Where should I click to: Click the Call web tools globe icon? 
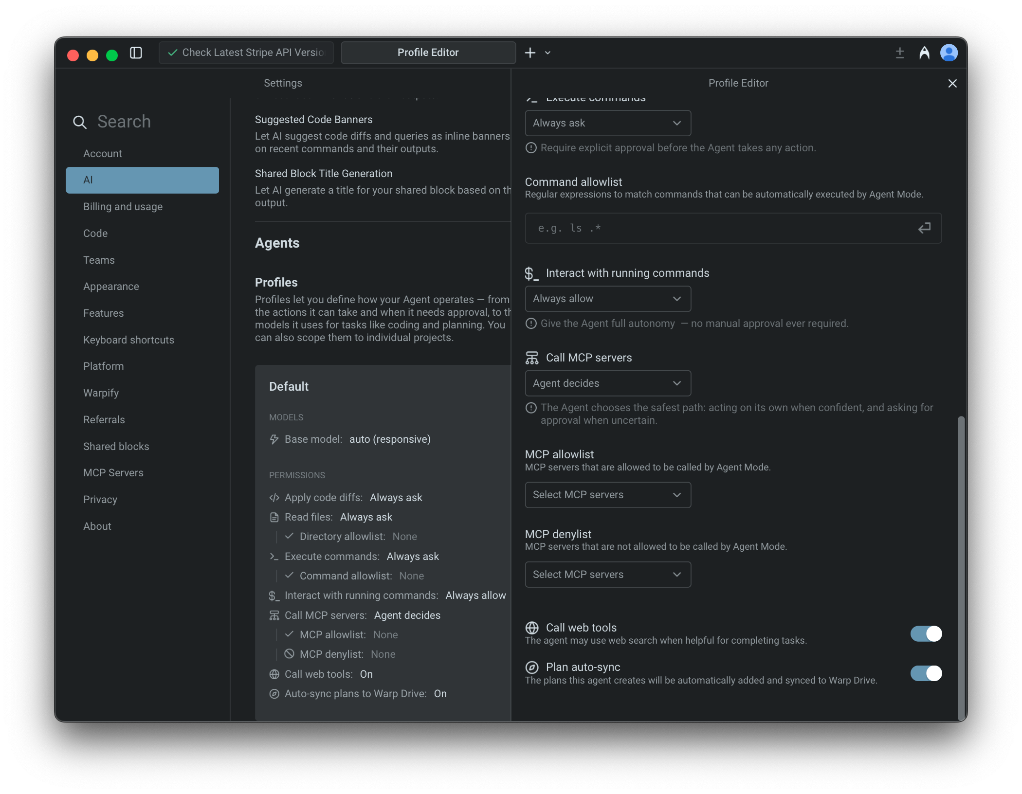point(532,628)
